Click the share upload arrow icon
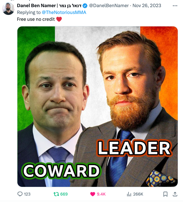Screen dimensions: 183x203 point(175,194)
